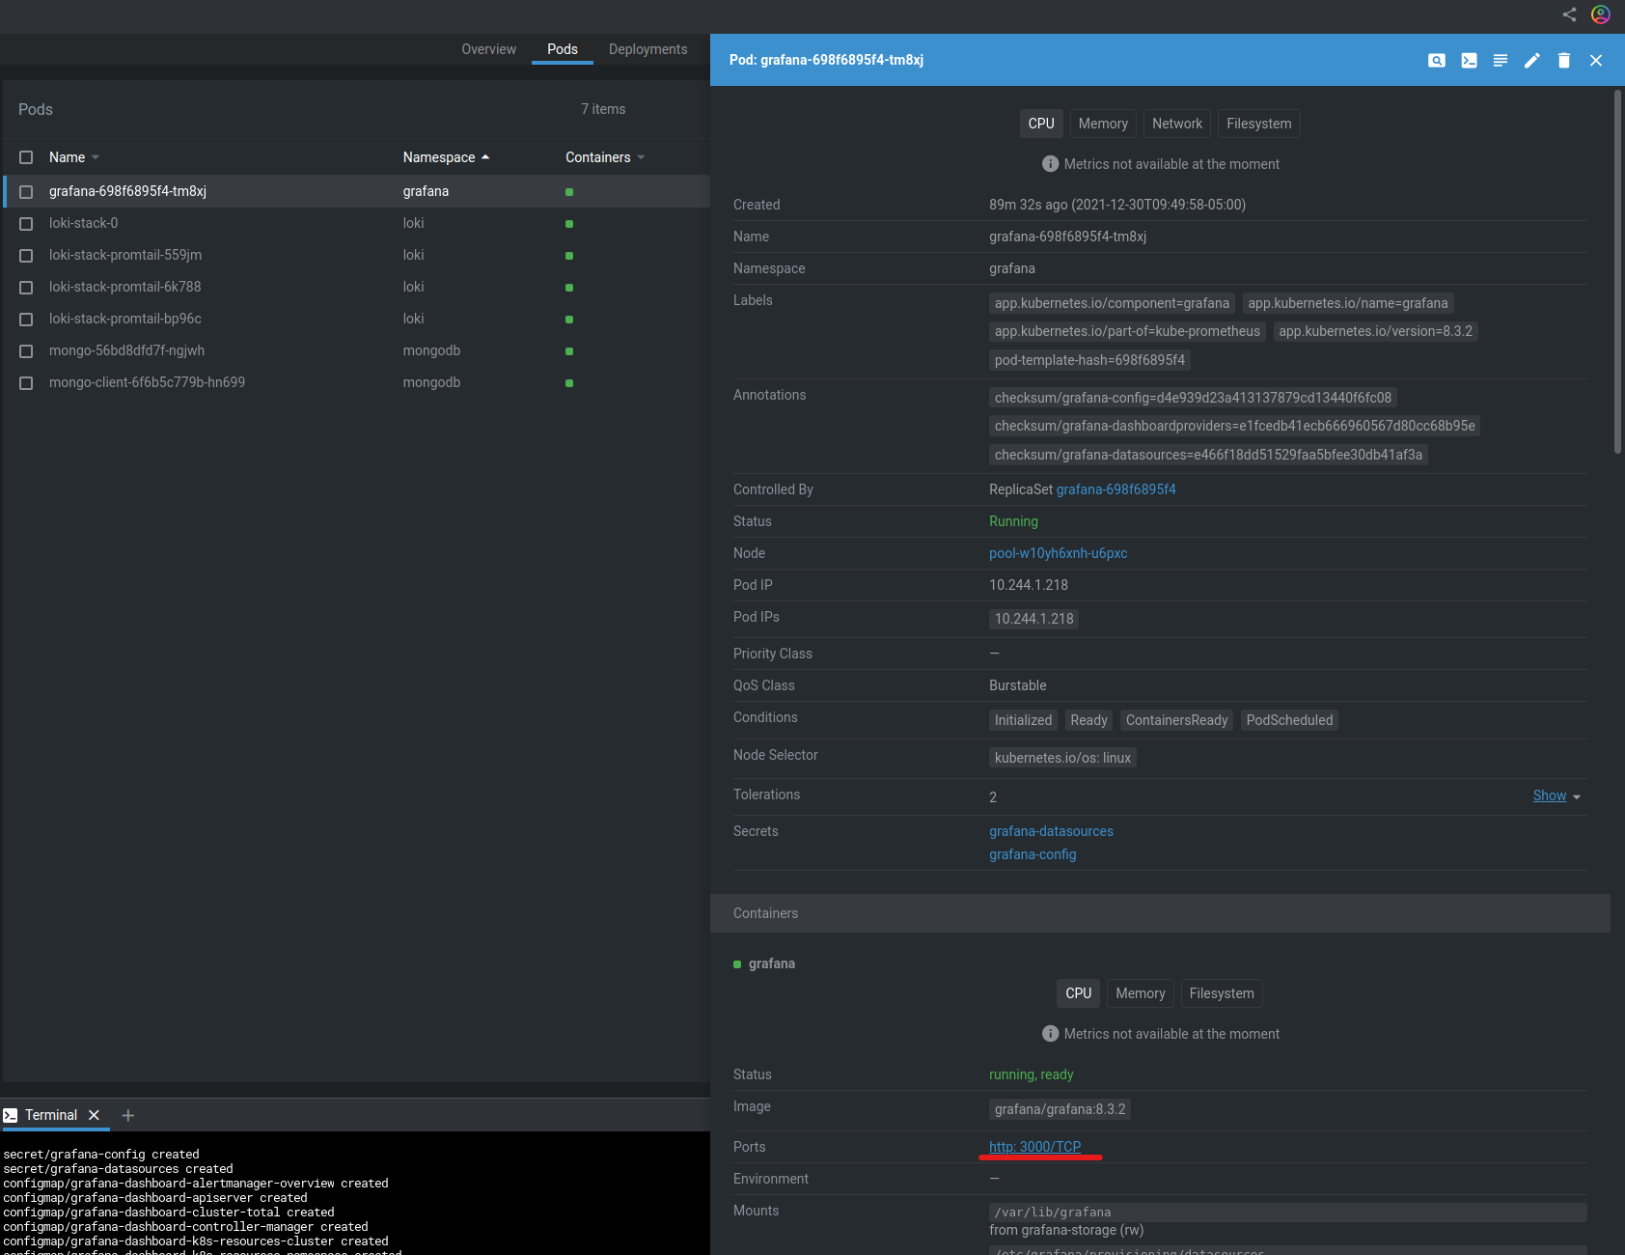Click the edit pencil icon for pod

pos(1532,60)
